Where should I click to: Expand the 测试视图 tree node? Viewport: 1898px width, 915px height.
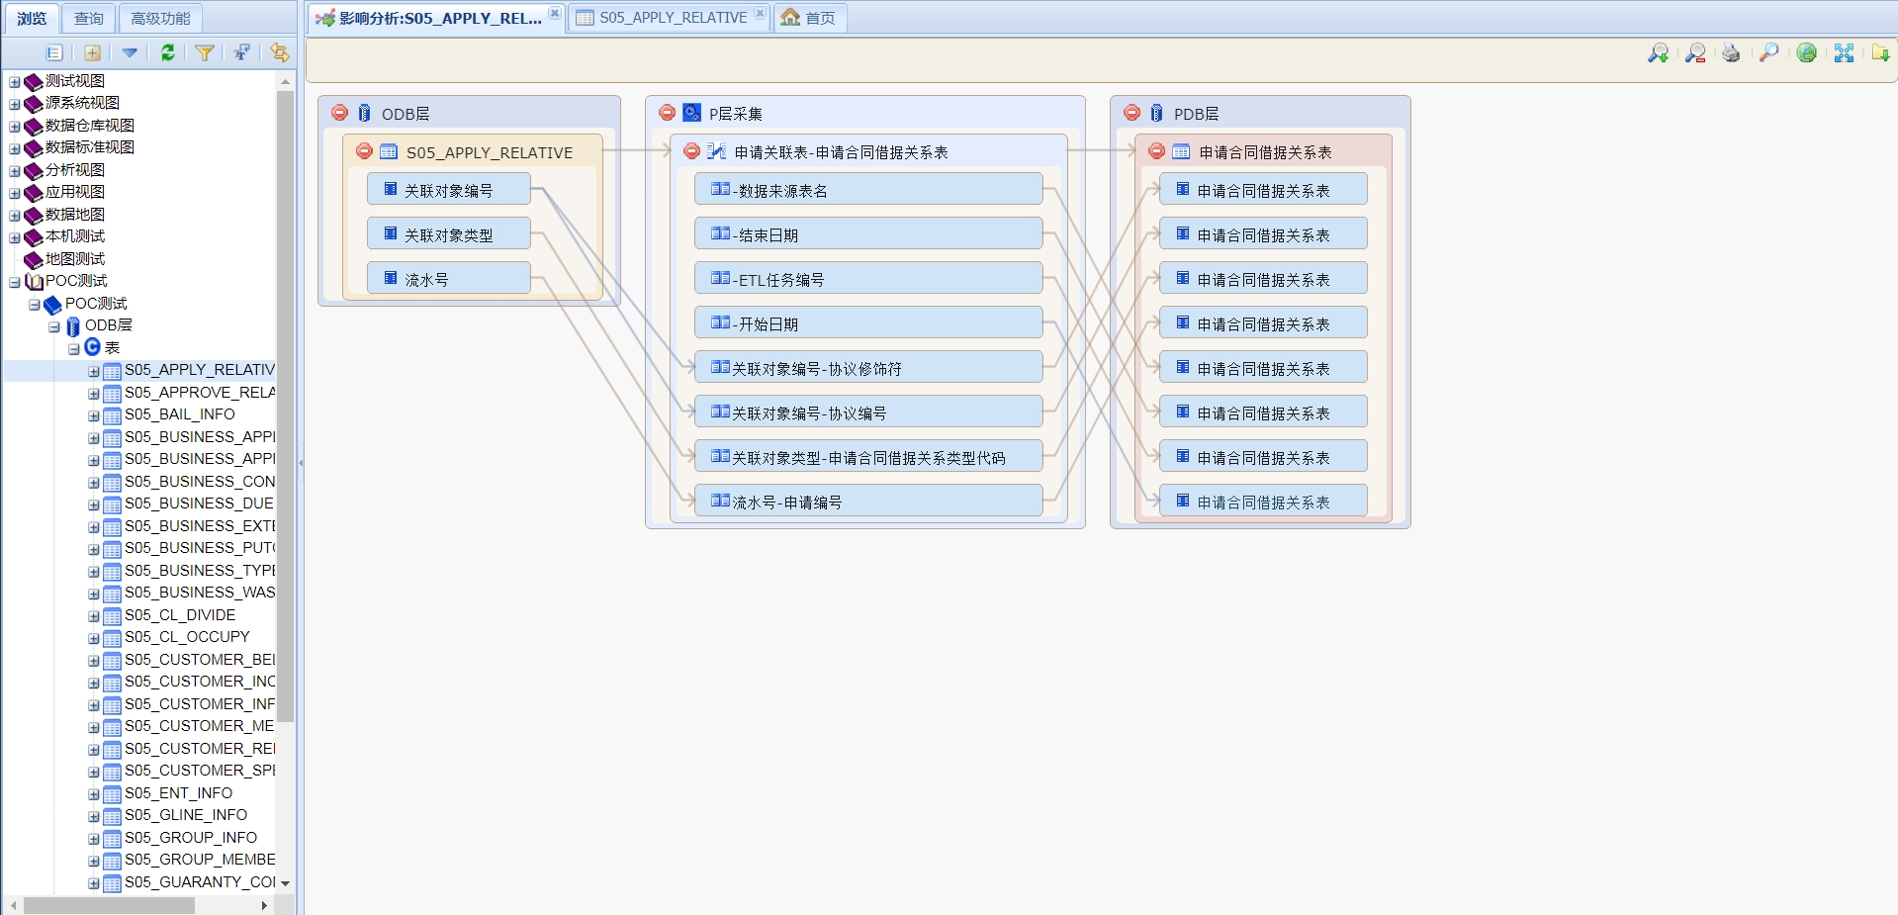15,82
